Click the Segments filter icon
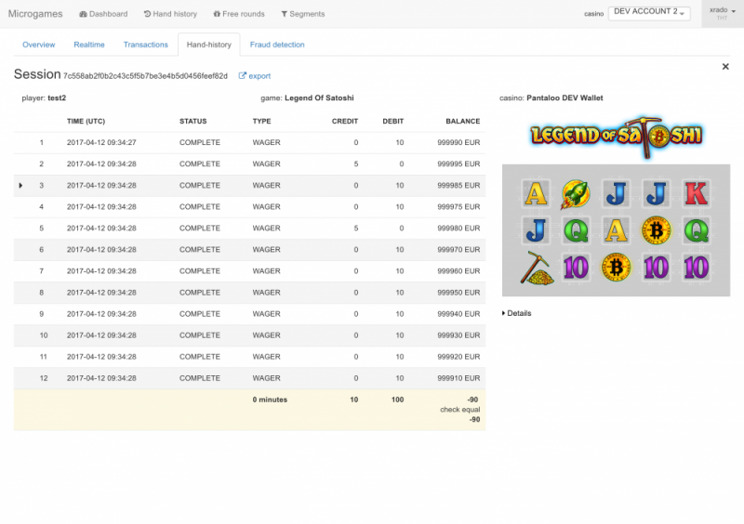This screenshot has width=744, height=524. pos(285,14)
